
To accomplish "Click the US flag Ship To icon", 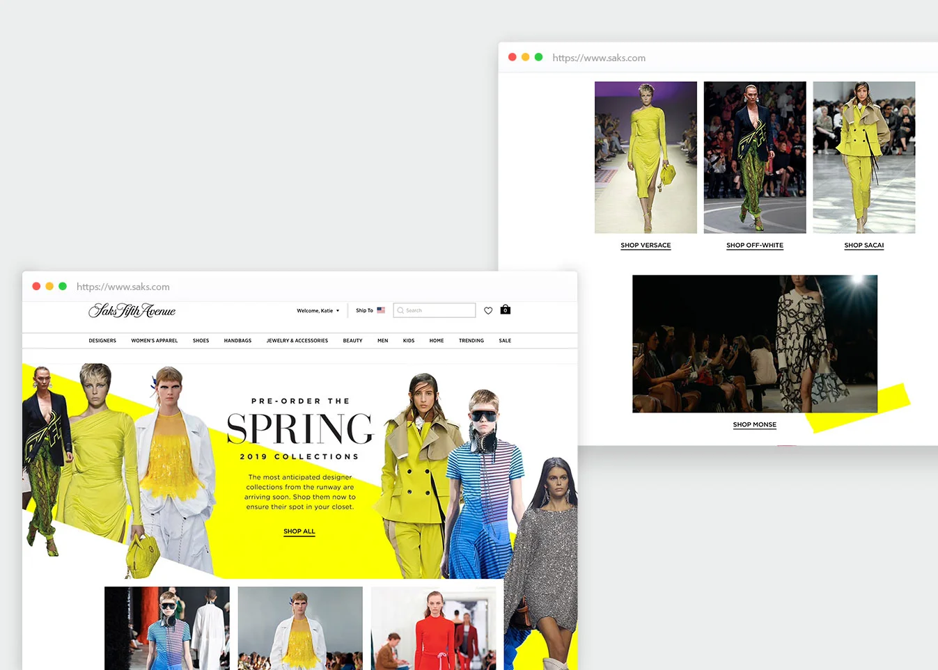I will point(381,310).
